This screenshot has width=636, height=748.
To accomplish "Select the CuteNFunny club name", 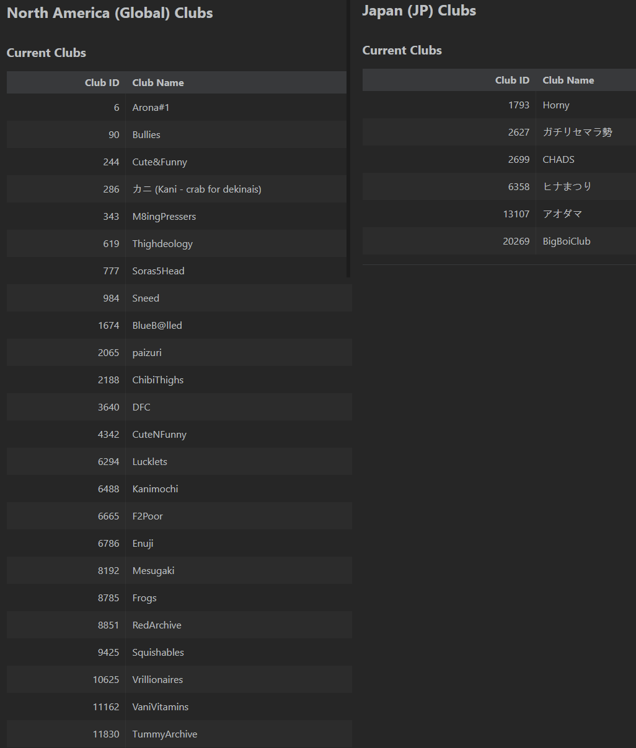I will (159, 434).
